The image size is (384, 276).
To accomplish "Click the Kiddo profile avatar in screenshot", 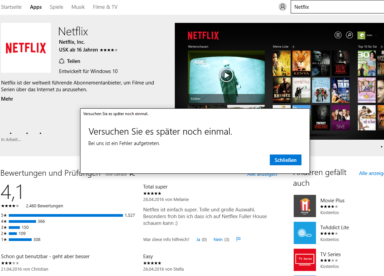I will 361,35.
